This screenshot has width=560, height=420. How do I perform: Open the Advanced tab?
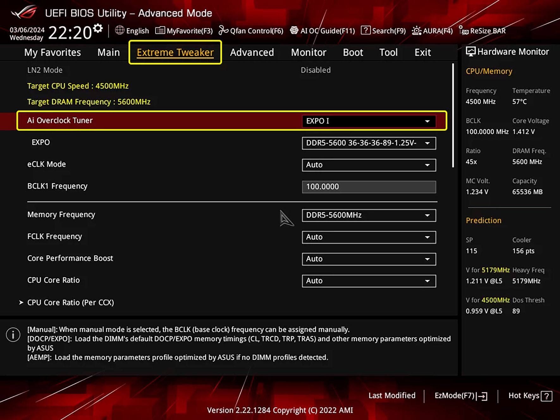pos(252,52)
